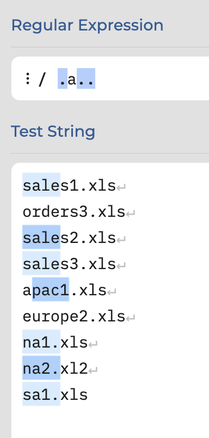Image resolution: width=209 pixels, height=438 pixels.
Task: Click the highlighted match in na1.xls
Action: coord(41,342)
